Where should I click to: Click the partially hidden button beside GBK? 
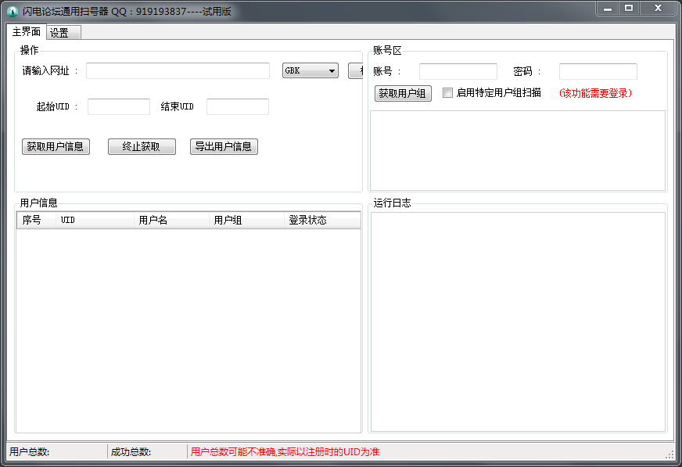[355, 71]
